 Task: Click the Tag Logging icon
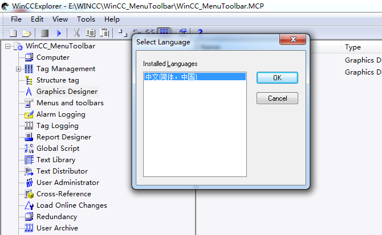coord(29,126)
